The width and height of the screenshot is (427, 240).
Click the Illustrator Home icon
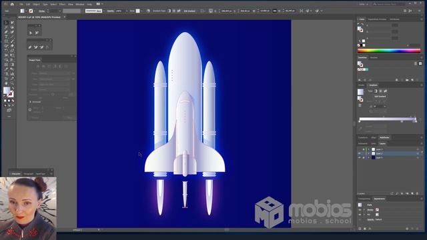[12, 4]
